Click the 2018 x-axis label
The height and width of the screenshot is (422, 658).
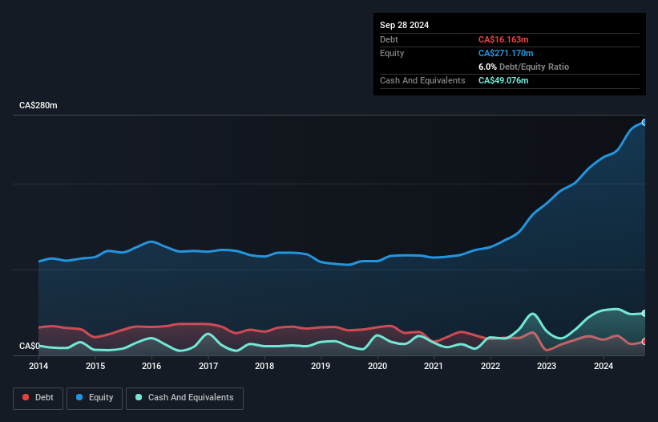264,366
